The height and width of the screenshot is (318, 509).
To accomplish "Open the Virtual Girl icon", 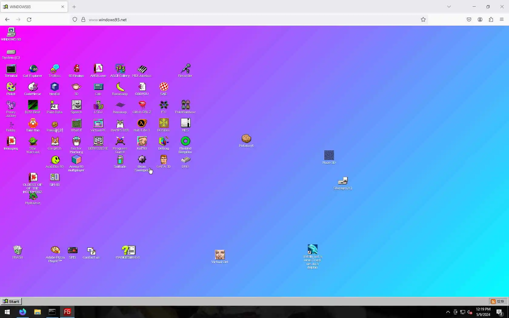I will click(x=220, y=257).
